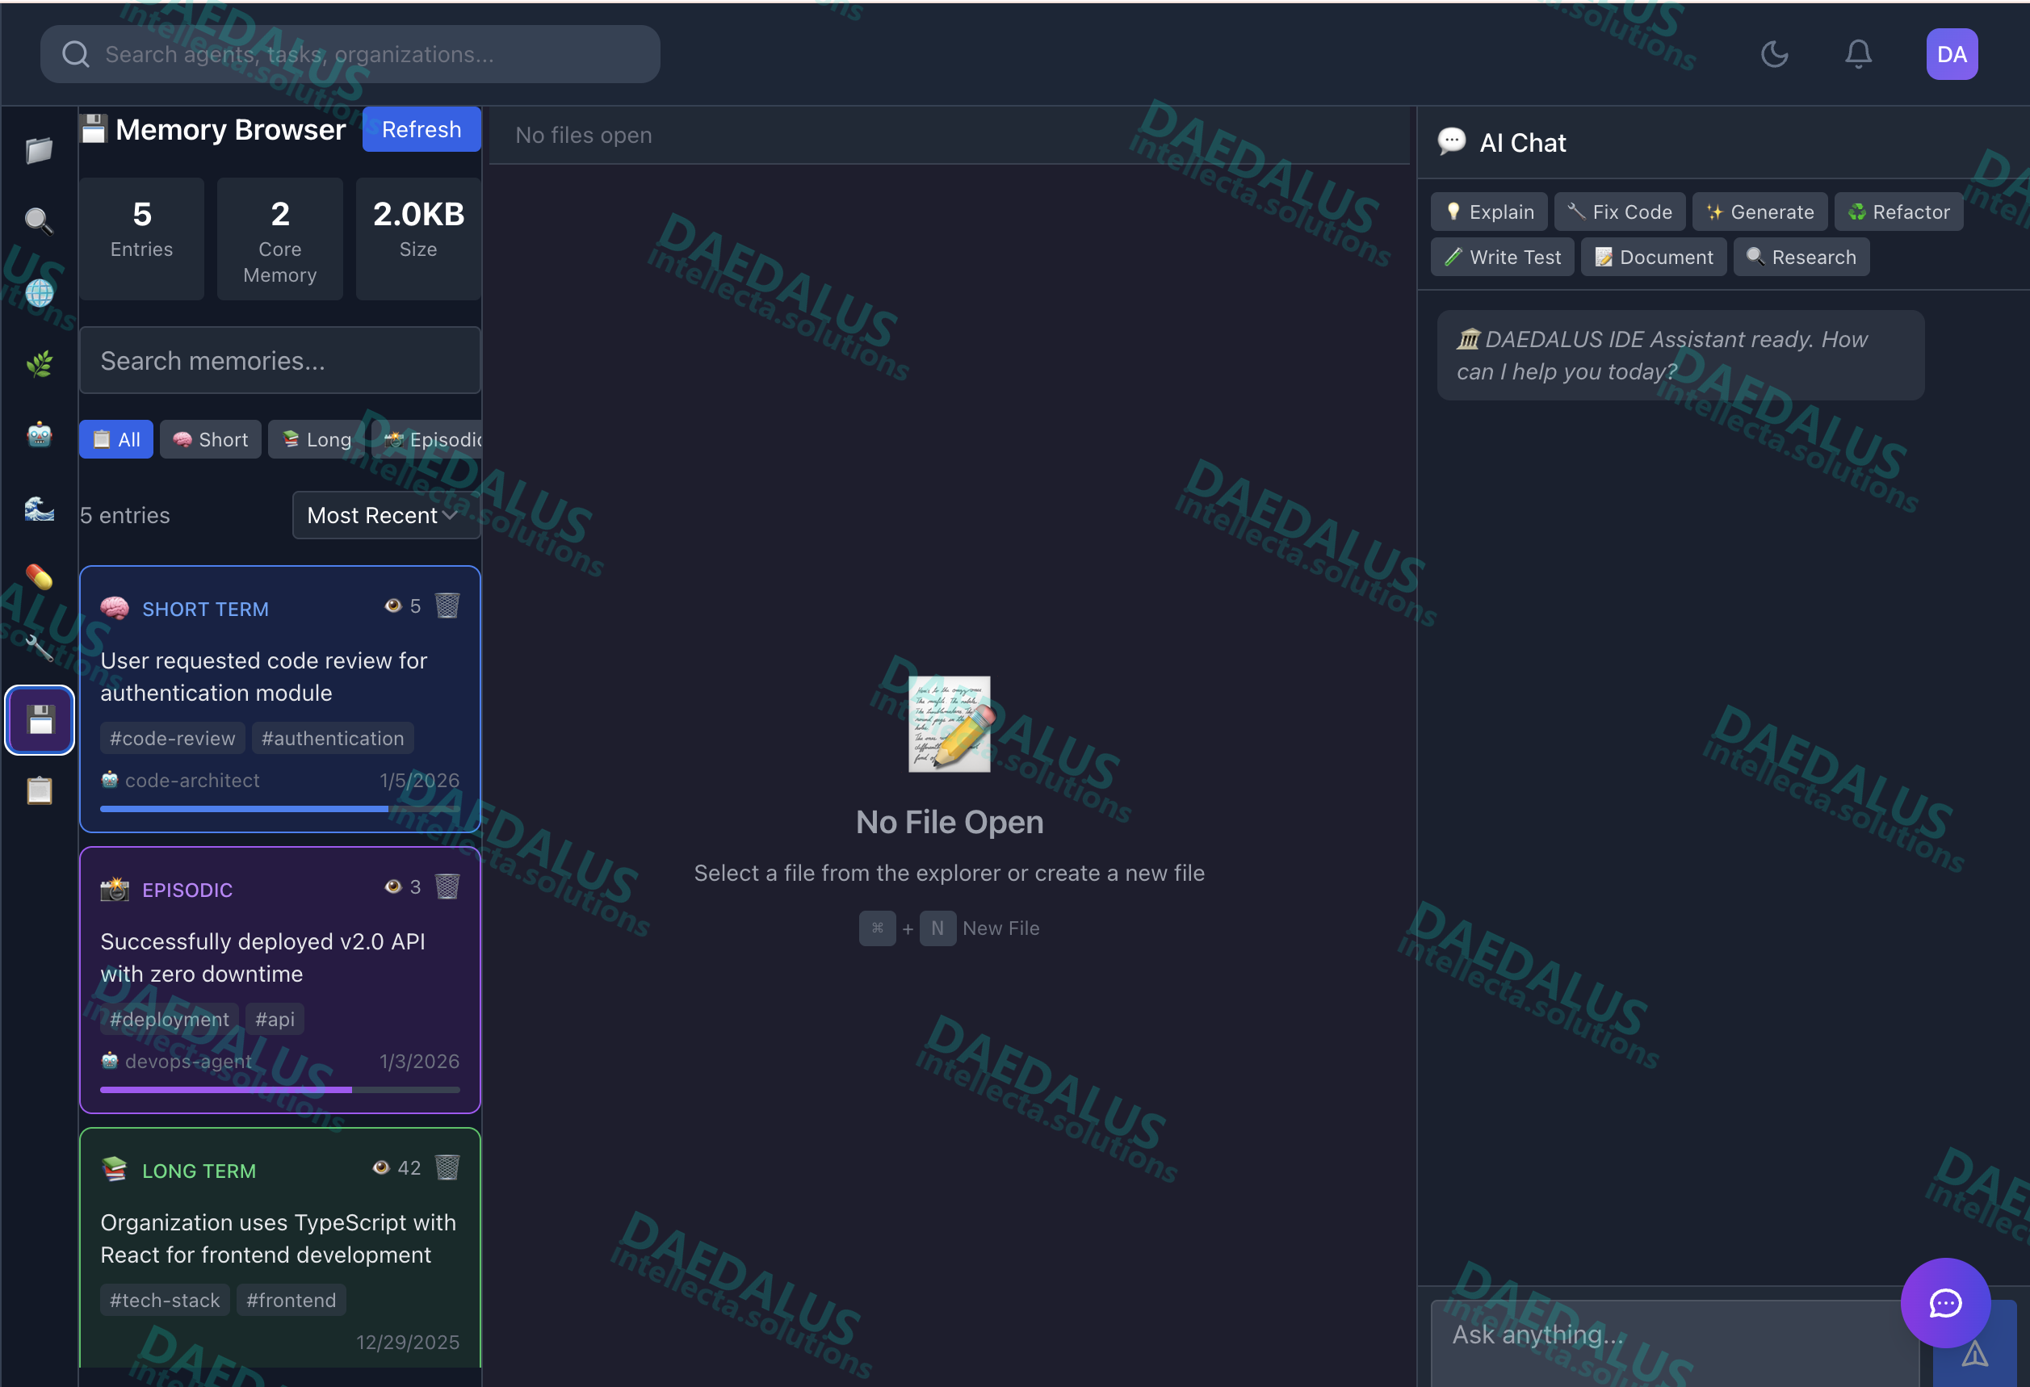This screenshot has height=1387, width=2030.
Task: Click the purple progress bar on EPISODIC card
Action: [279, 1090]
